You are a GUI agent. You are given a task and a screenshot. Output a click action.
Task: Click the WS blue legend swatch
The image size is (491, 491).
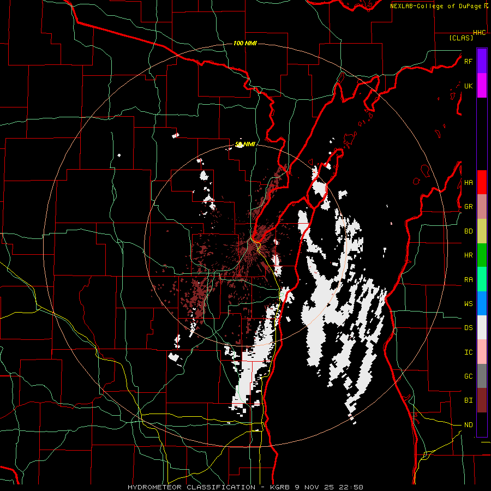click(482, 303)
